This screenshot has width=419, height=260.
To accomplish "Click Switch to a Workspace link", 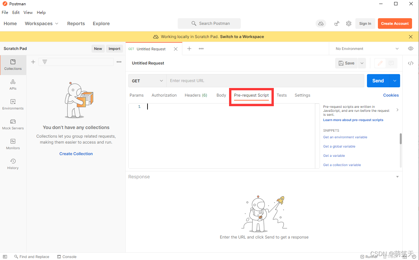I will [x=242, y=37].
